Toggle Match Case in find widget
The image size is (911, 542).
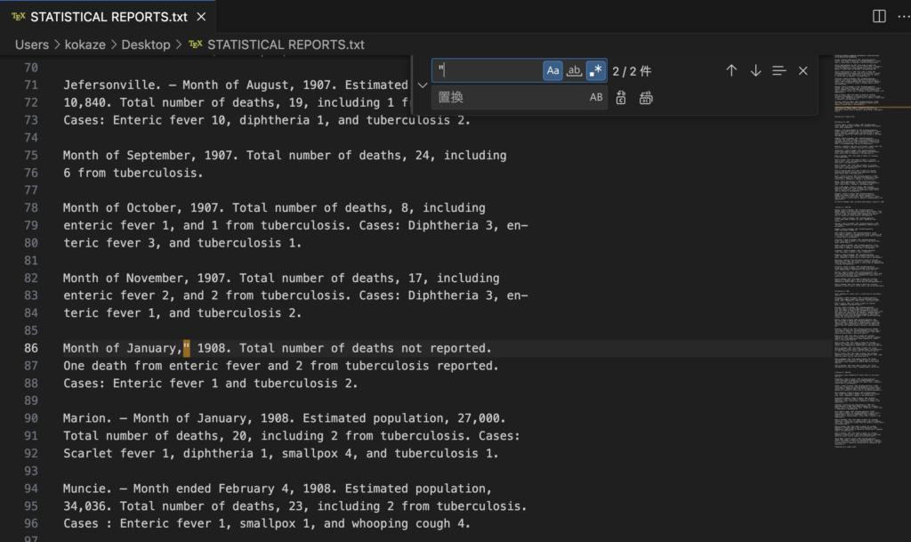click(x=552, y=70)
